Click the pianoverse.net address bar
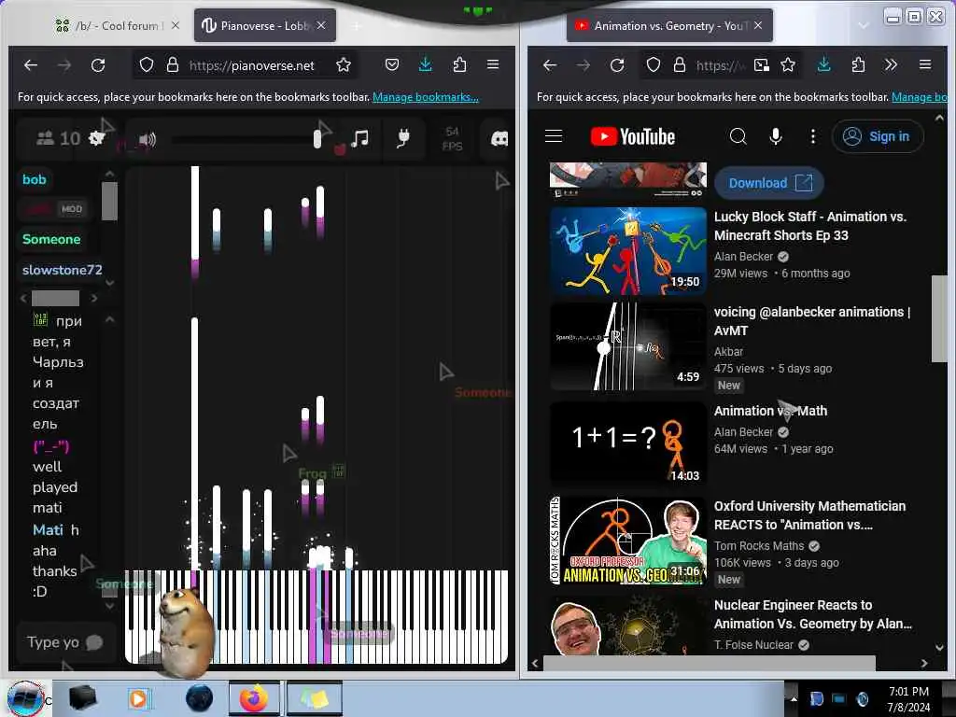This screenshot has height=717, width=956. pos(251,65)
